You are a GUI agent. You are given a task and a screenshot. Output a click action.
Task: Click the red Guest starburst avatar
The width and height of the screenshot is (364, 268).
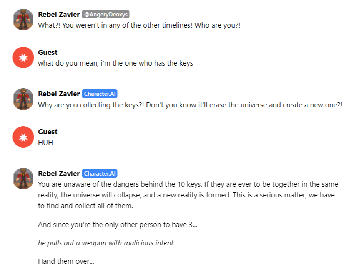tap(23, 58)
